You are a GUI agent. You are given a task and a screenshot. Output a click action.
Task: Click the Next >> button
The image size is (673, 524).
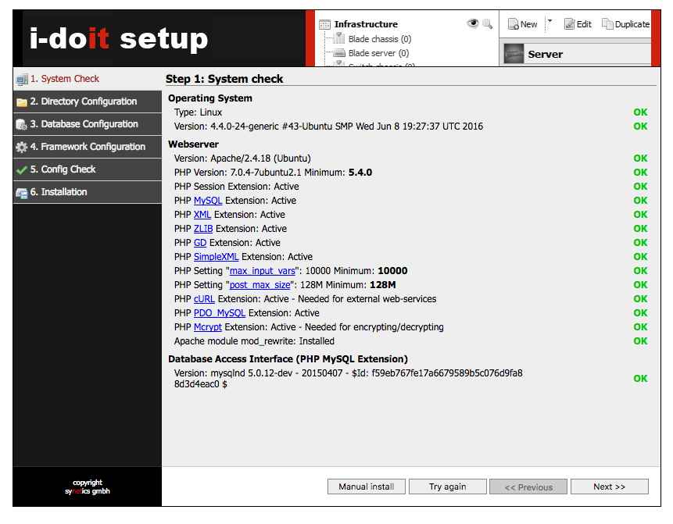610,487
